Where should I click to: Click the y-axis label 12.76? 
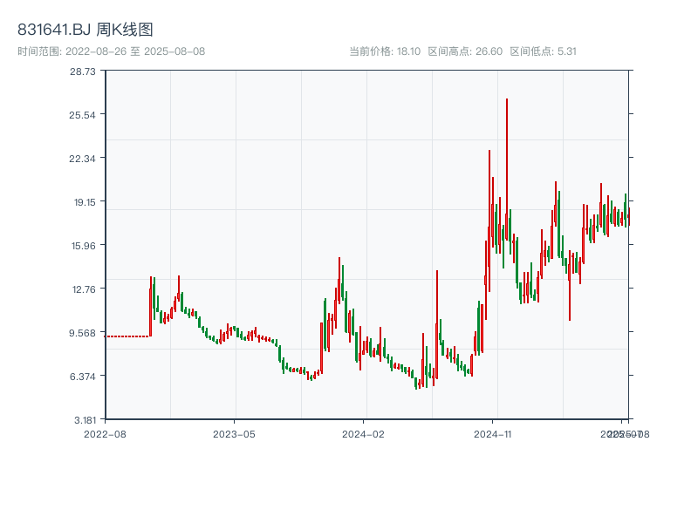click(x=84, y=289)
